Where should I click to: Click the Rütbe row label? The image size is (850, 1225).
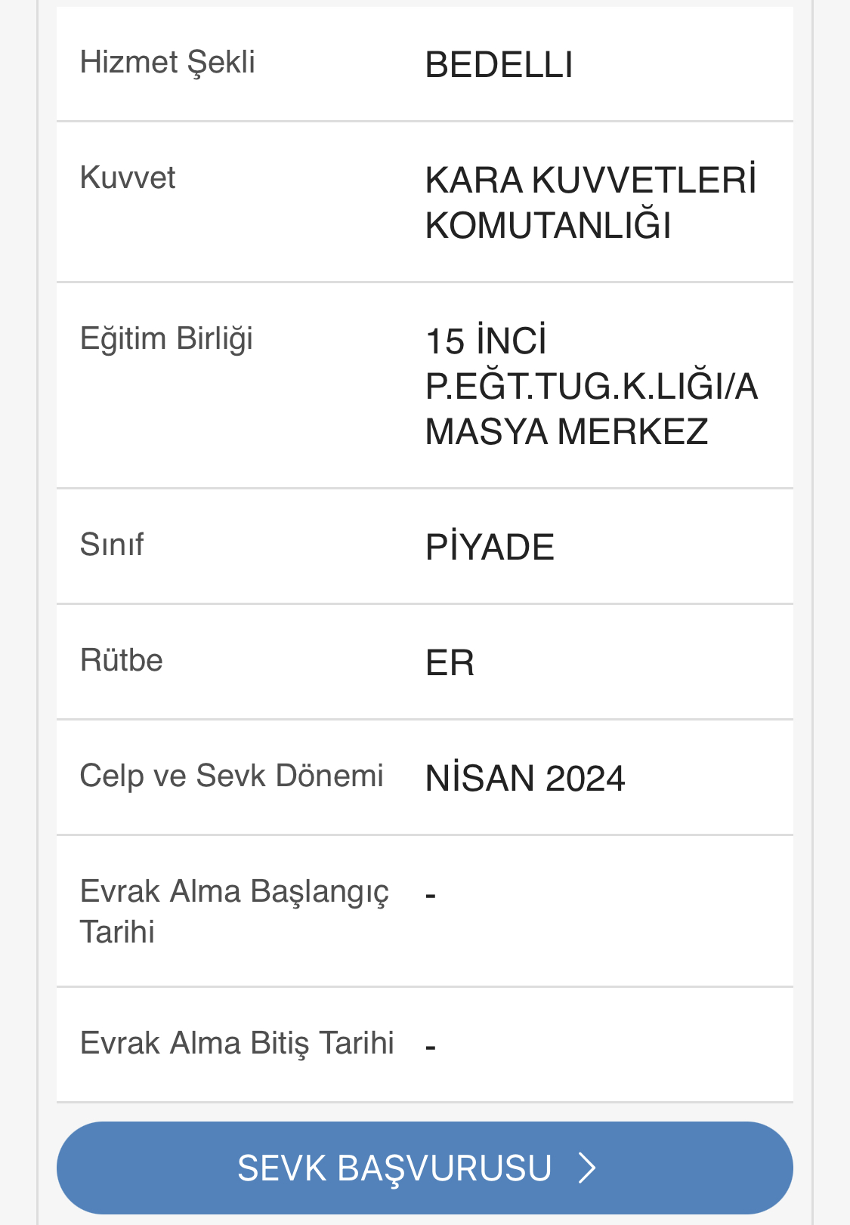click(122, 660)
